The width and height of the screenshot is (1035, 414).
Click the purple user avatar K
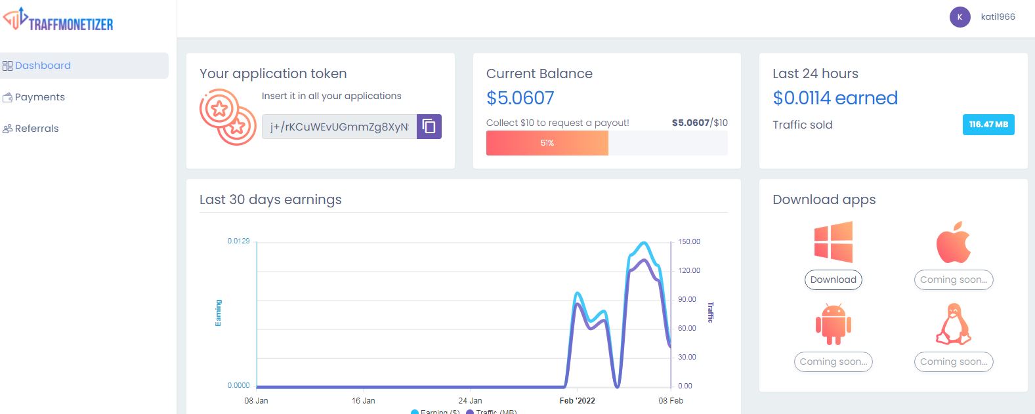pos(960,17)
